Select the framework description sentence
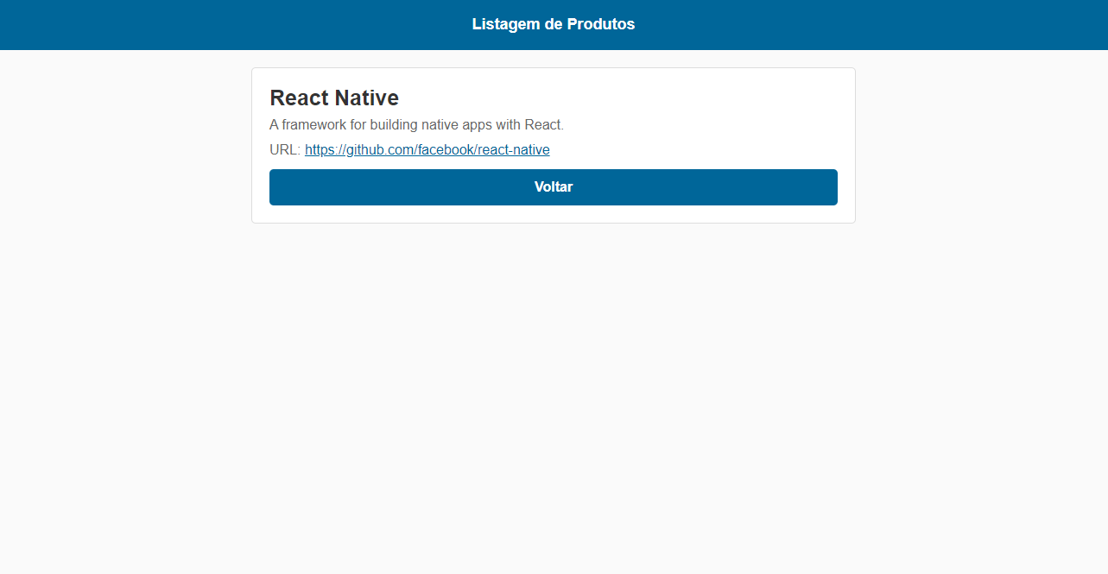Screen dimensions: 1108x574 point(416,124)
